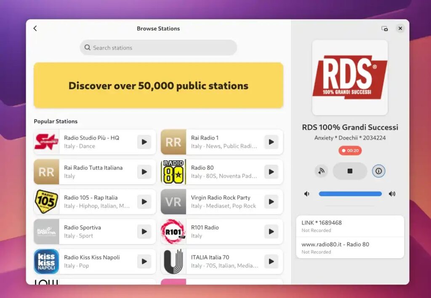Play Radio Studio Più - HQ station
The width and height of the screenshot is (431, 298).
pos(144,142)
